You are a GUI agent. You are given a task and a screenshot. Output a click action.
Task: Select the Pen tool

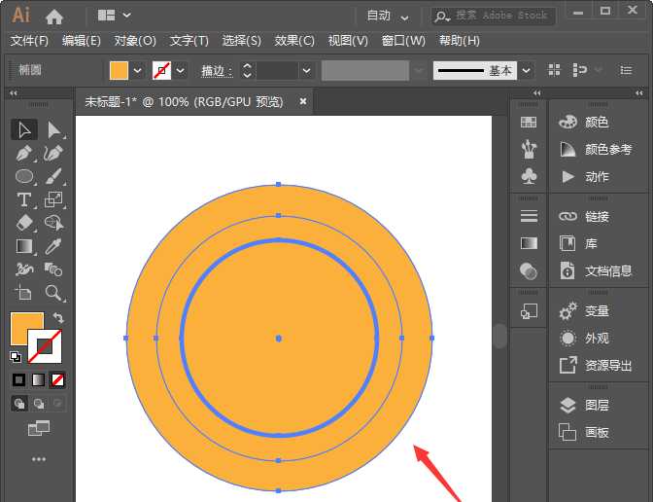tap(24, 154)
